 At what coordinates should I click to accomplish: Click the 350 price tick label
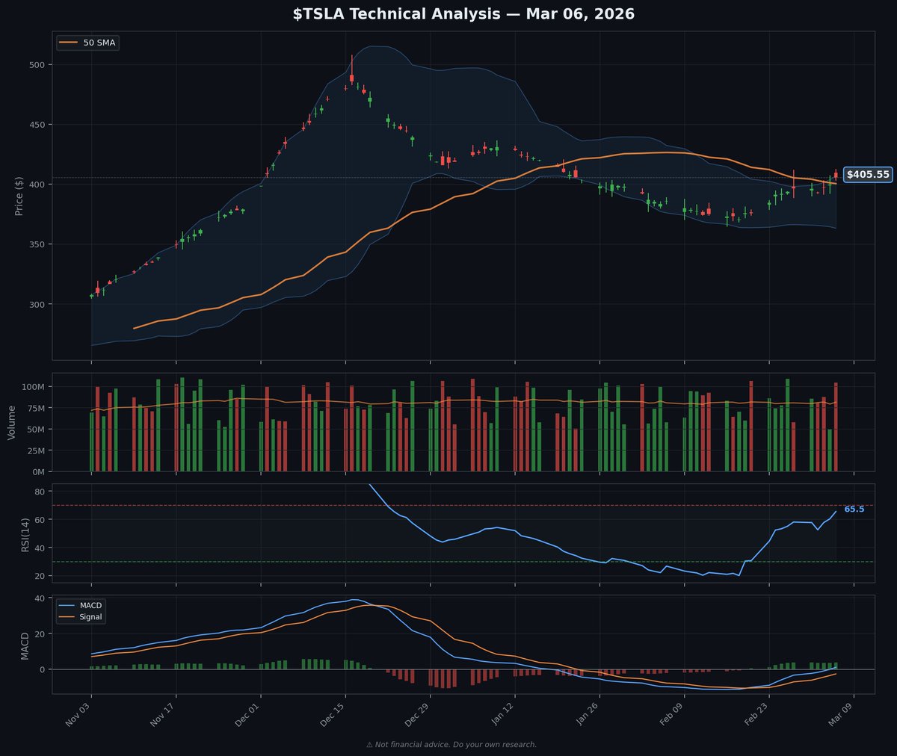[38, 244]
